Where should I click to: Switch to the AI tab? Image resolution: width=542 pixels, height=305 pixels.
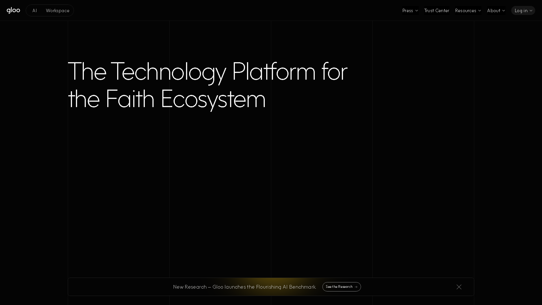tap(34, 10)
